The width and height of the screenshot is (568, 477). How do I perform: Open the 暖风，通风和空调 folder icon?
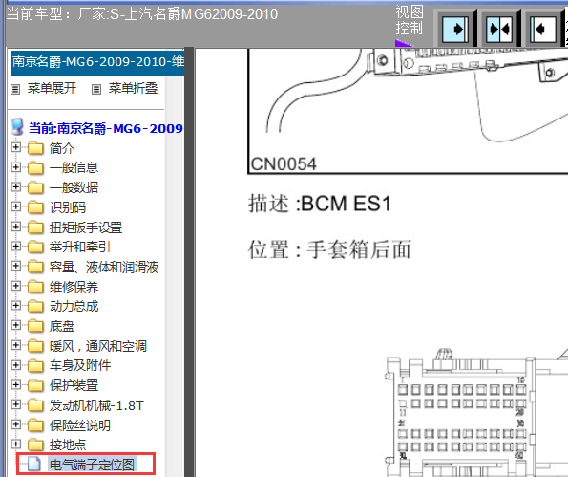tap(35, 346)
